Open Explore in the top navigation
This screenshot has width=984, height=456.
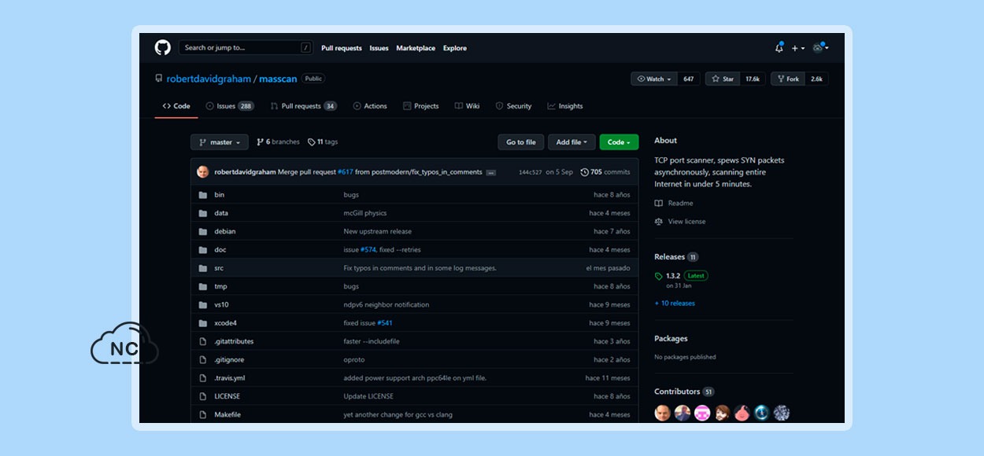tap(455, 48)
